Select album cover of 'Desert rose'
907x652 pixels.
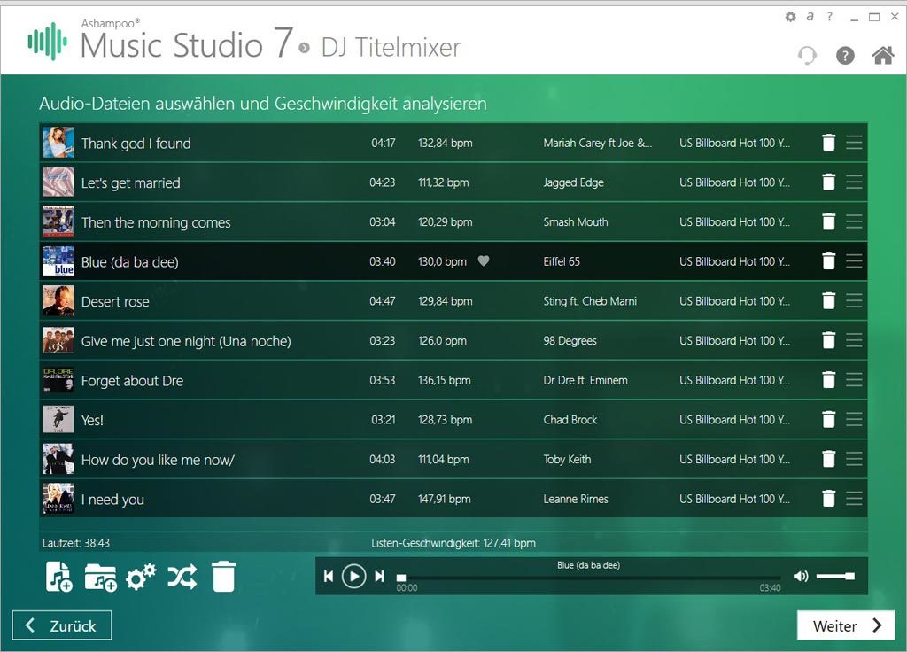[58, 301]
